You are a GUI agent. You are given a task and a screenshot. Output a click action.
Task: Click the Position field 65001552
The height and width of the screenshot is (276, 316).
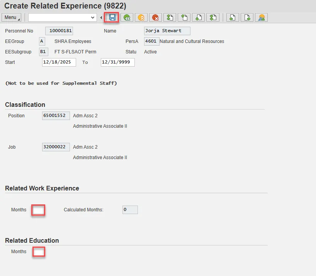click(56, 116)
